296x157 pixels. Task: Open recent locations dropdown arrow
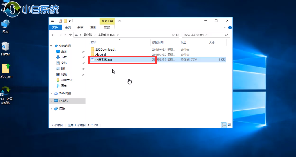66,35
